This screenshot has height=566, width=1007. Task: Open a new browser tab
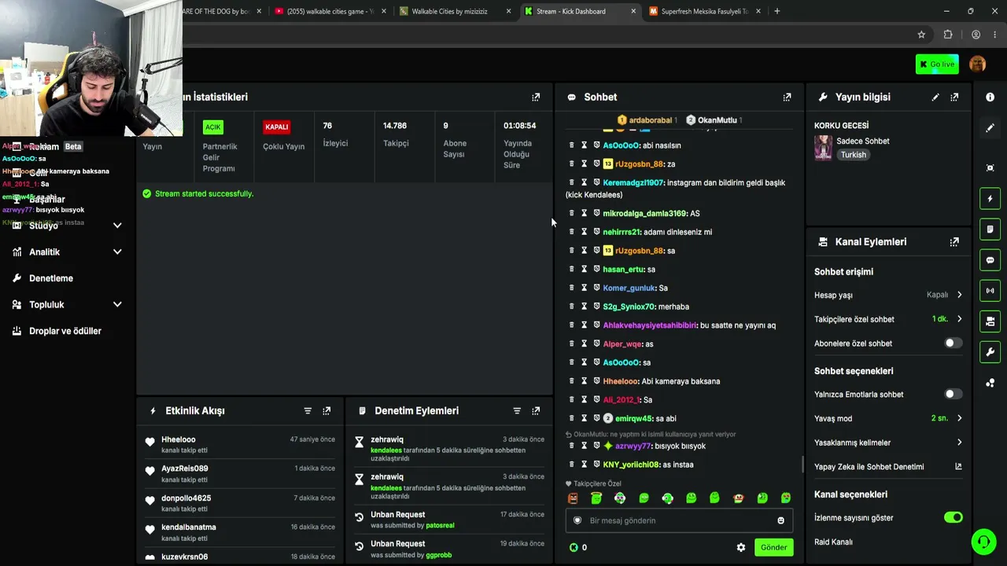tap(776, 11)
